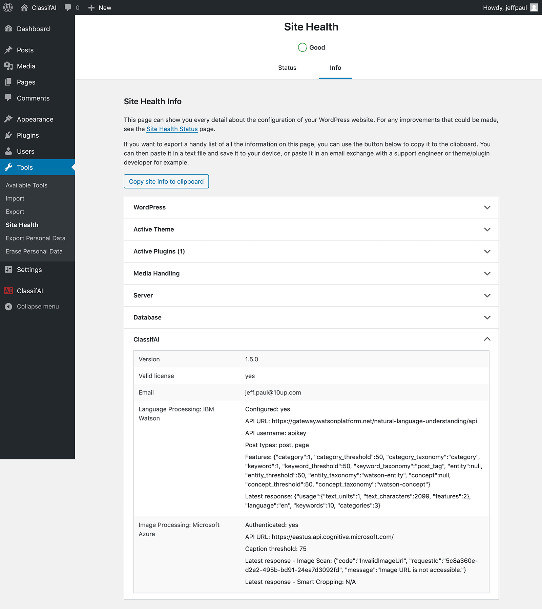This screenshot has height=609, width=542.
Task: Open the Import submenu item
Action: (15, 199)
